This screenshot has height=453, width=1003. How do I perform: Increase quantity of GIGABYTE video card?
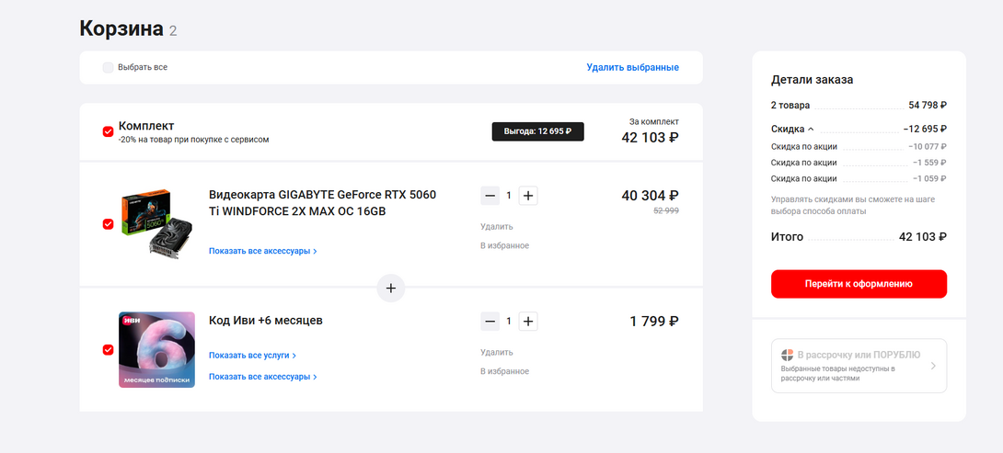pyautogui.click(x=528, y=196)
